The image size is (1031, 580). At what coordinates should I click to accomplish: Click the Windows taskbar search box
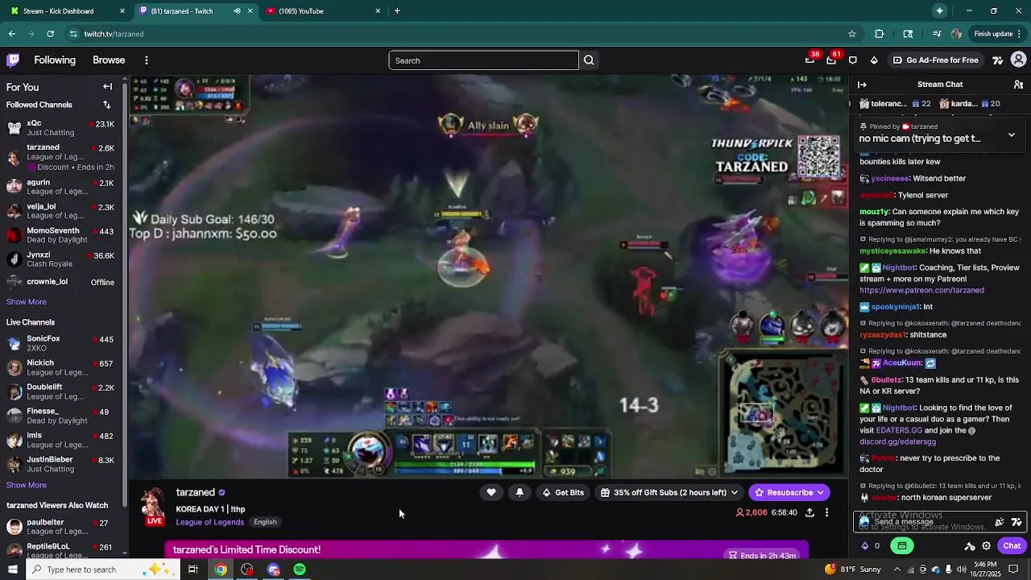tap(105, 570)
